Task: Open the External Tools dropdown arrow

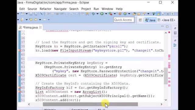Action: pyautogui.click(x=115, y=14)
